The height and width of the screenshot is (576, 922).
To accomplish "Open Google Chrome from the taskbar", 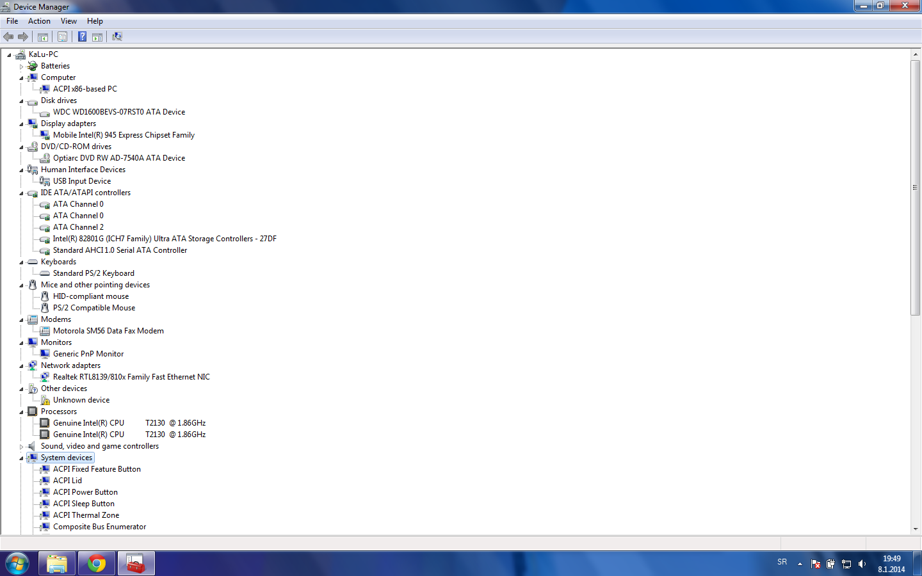I will tap(97, 564).
